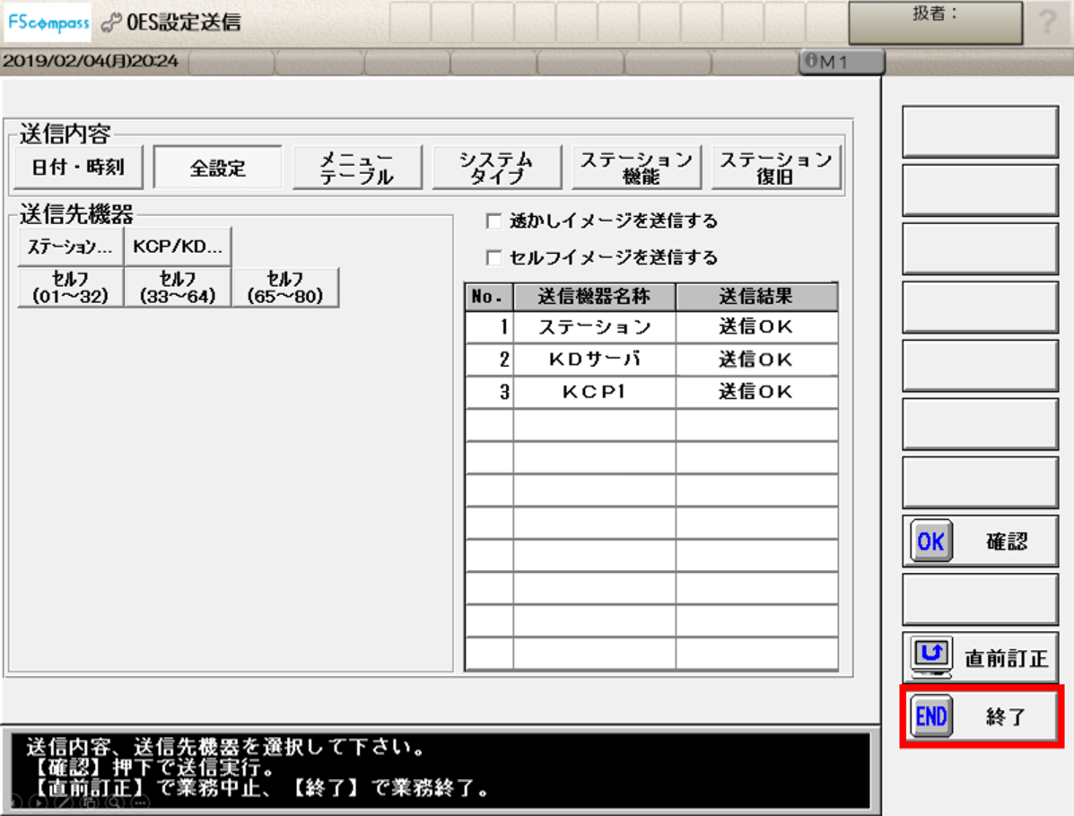The width and height of the screenshot is (1074, 816).
Task: Select 日付・時刻 send content
Action: (x=78, y=167)
